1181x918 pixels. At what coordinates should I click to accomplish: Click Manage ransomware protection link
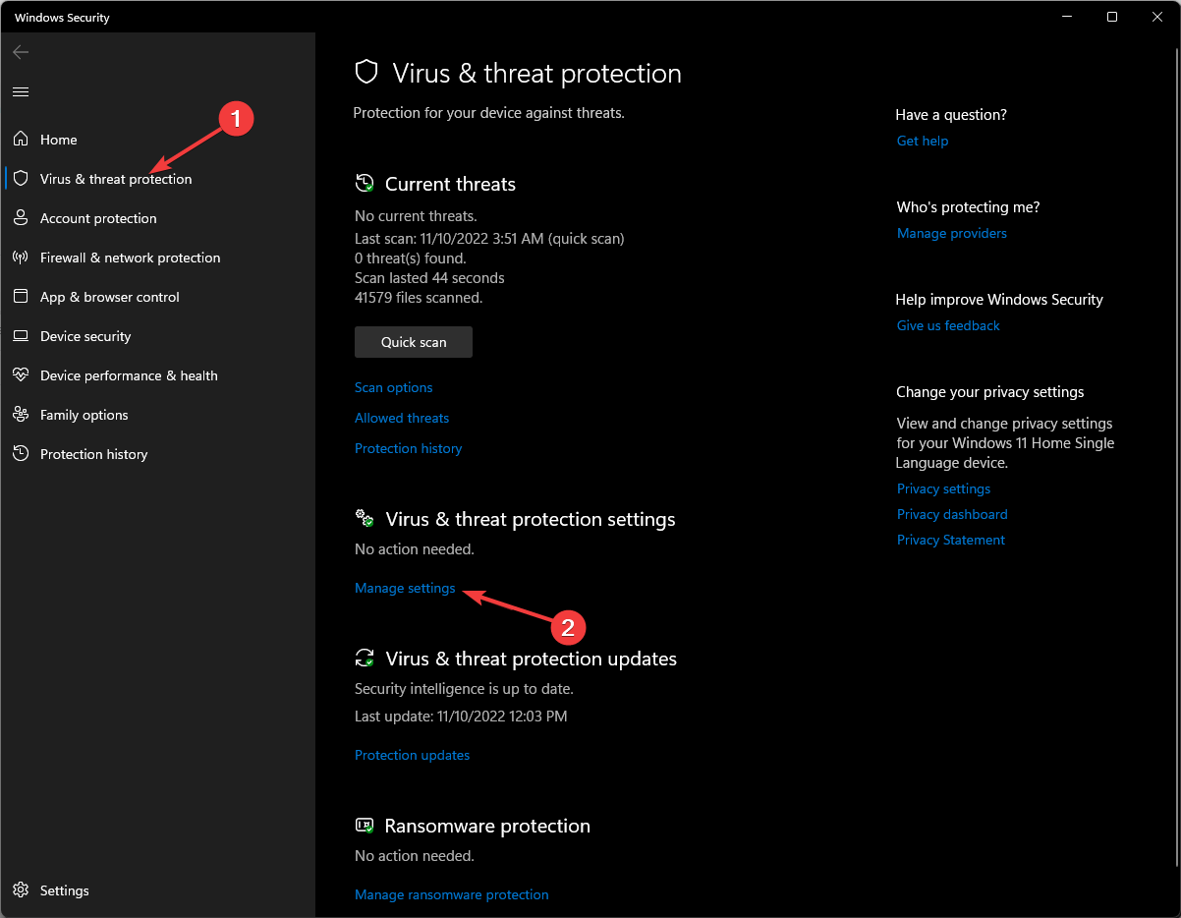click(451, 894)
